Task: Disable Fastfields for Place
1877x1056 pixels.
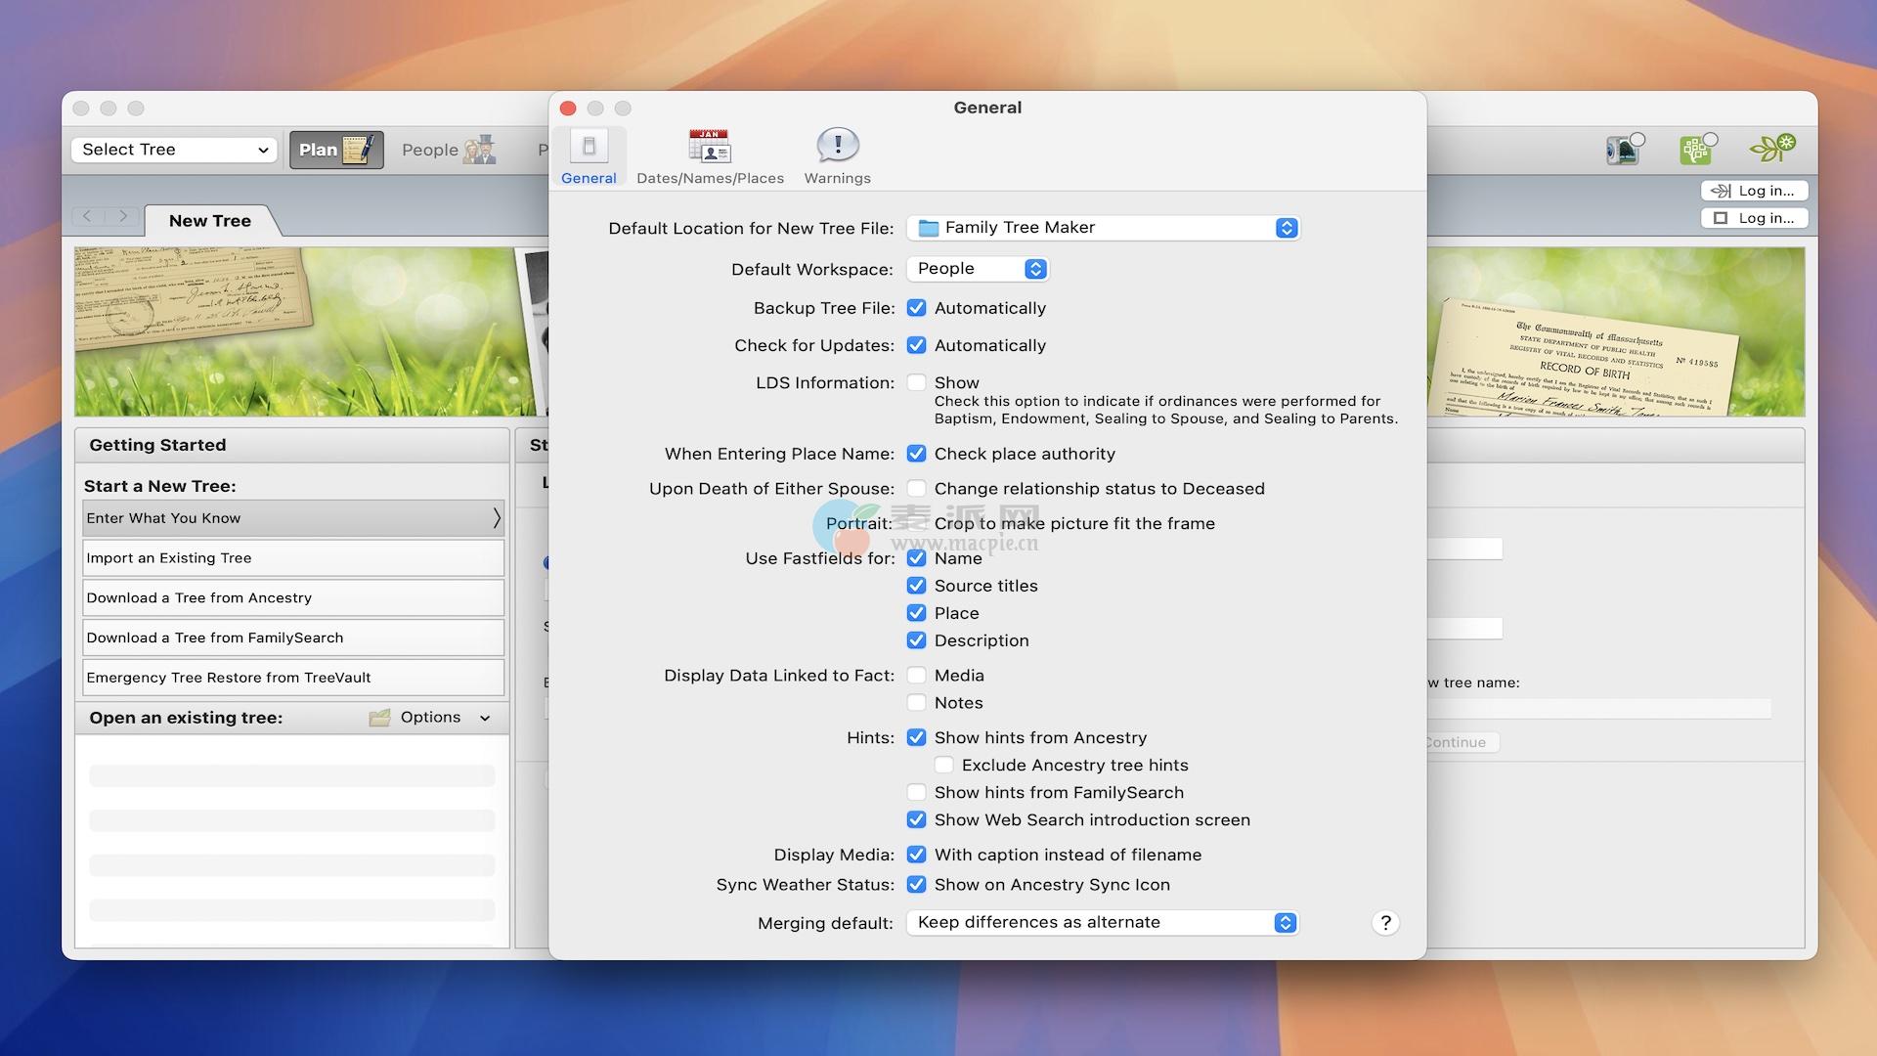Action: (916, 613)
